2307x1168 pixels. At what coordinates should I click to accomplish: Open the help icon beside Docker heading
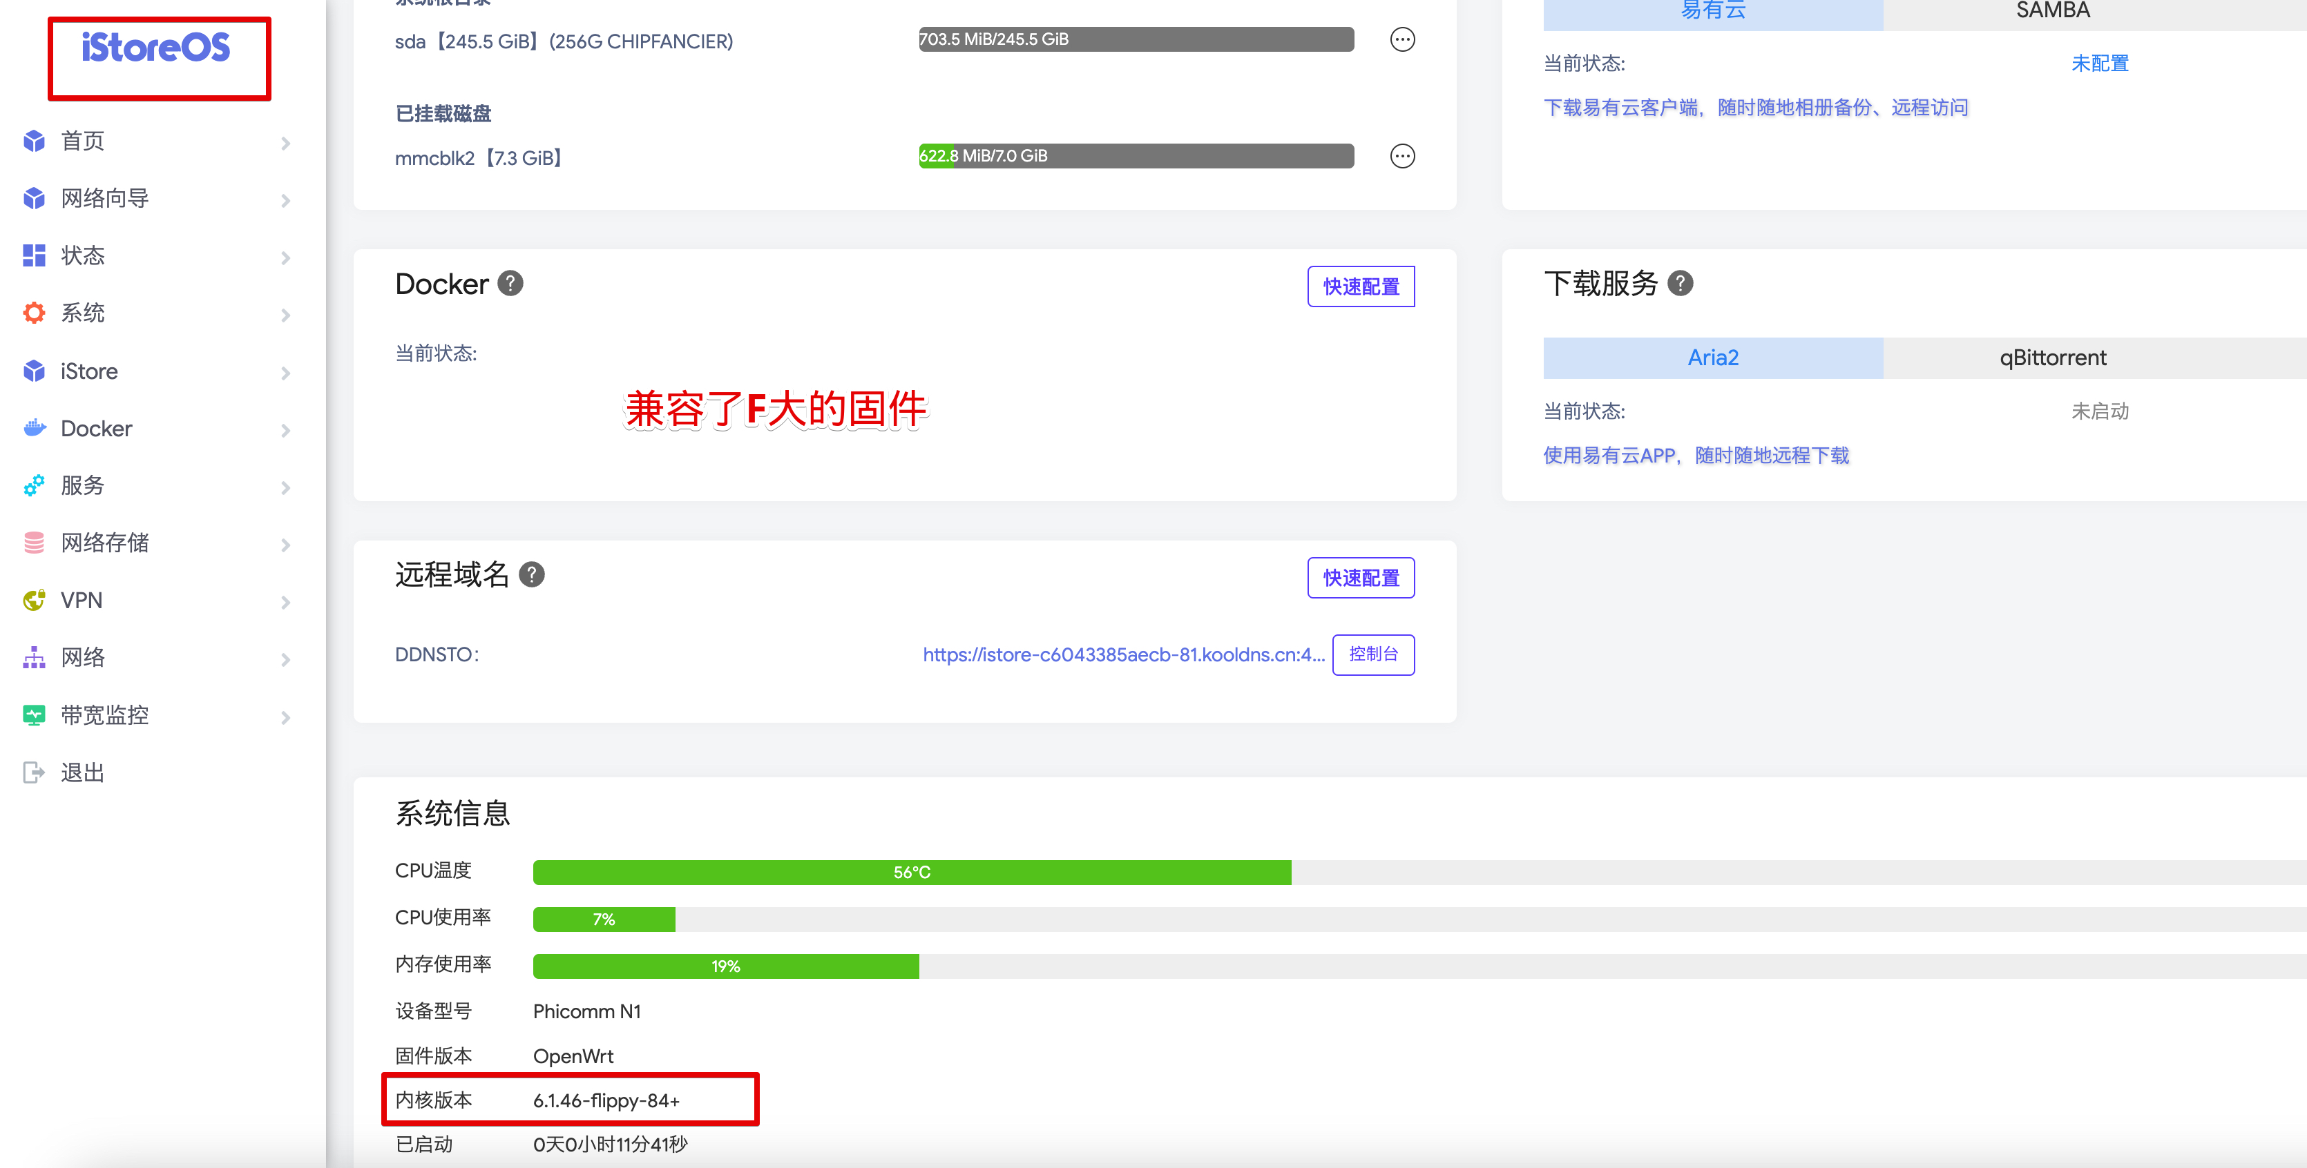(x=510, y=283)
